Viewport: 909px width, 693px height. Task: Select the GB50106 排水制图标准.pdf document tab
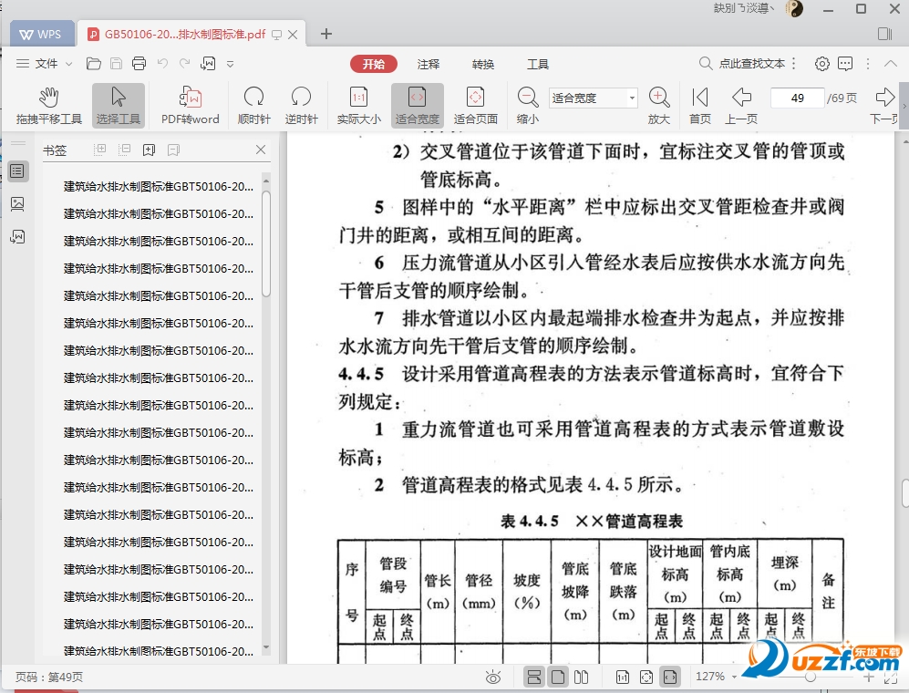coord(191,35)
